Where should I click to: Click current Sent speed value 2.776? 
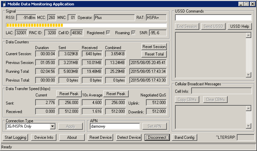click(46, 103)
